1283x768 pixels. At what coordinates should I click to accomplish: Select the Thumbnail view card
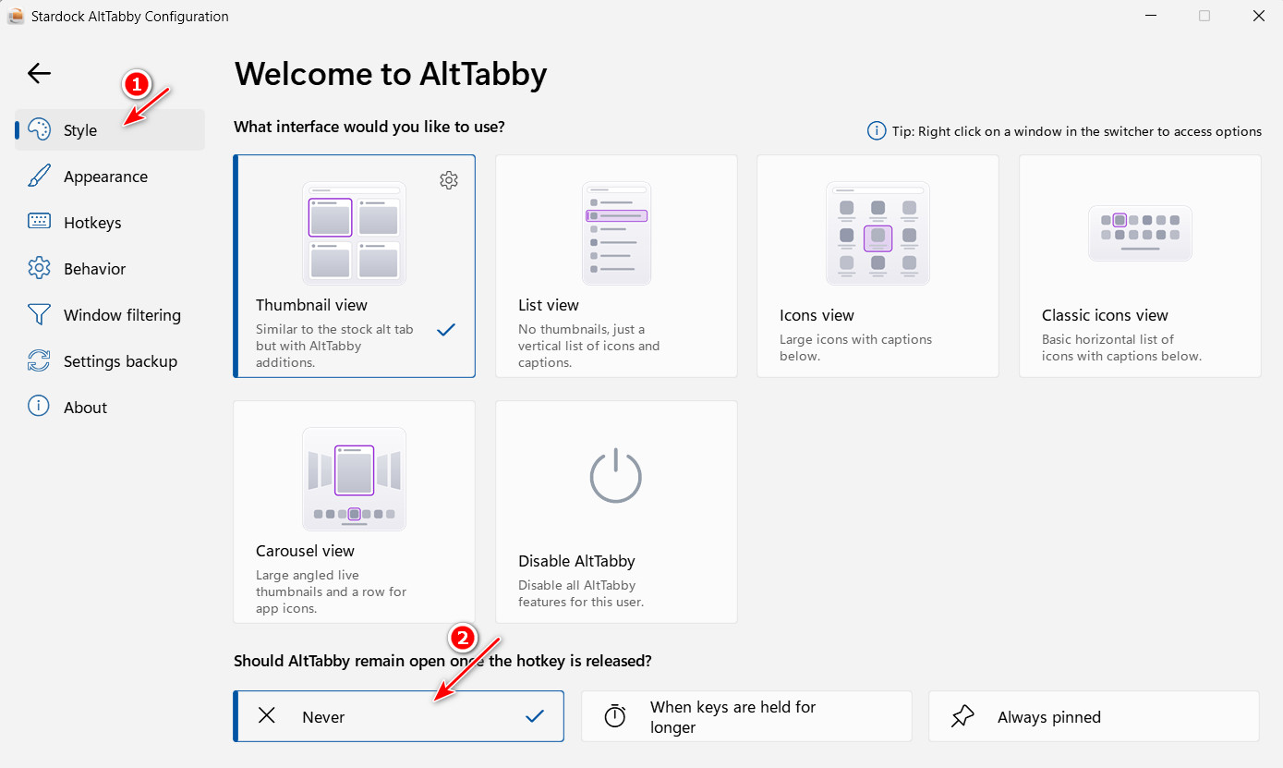(355, 266)
